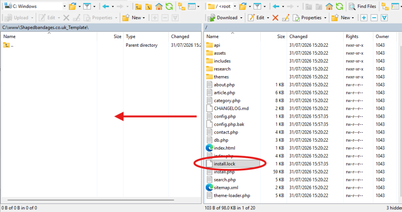Refresh the remote panel file list
Image resolution: width=402 pixels, height=212 pixels.
(340, 6)
